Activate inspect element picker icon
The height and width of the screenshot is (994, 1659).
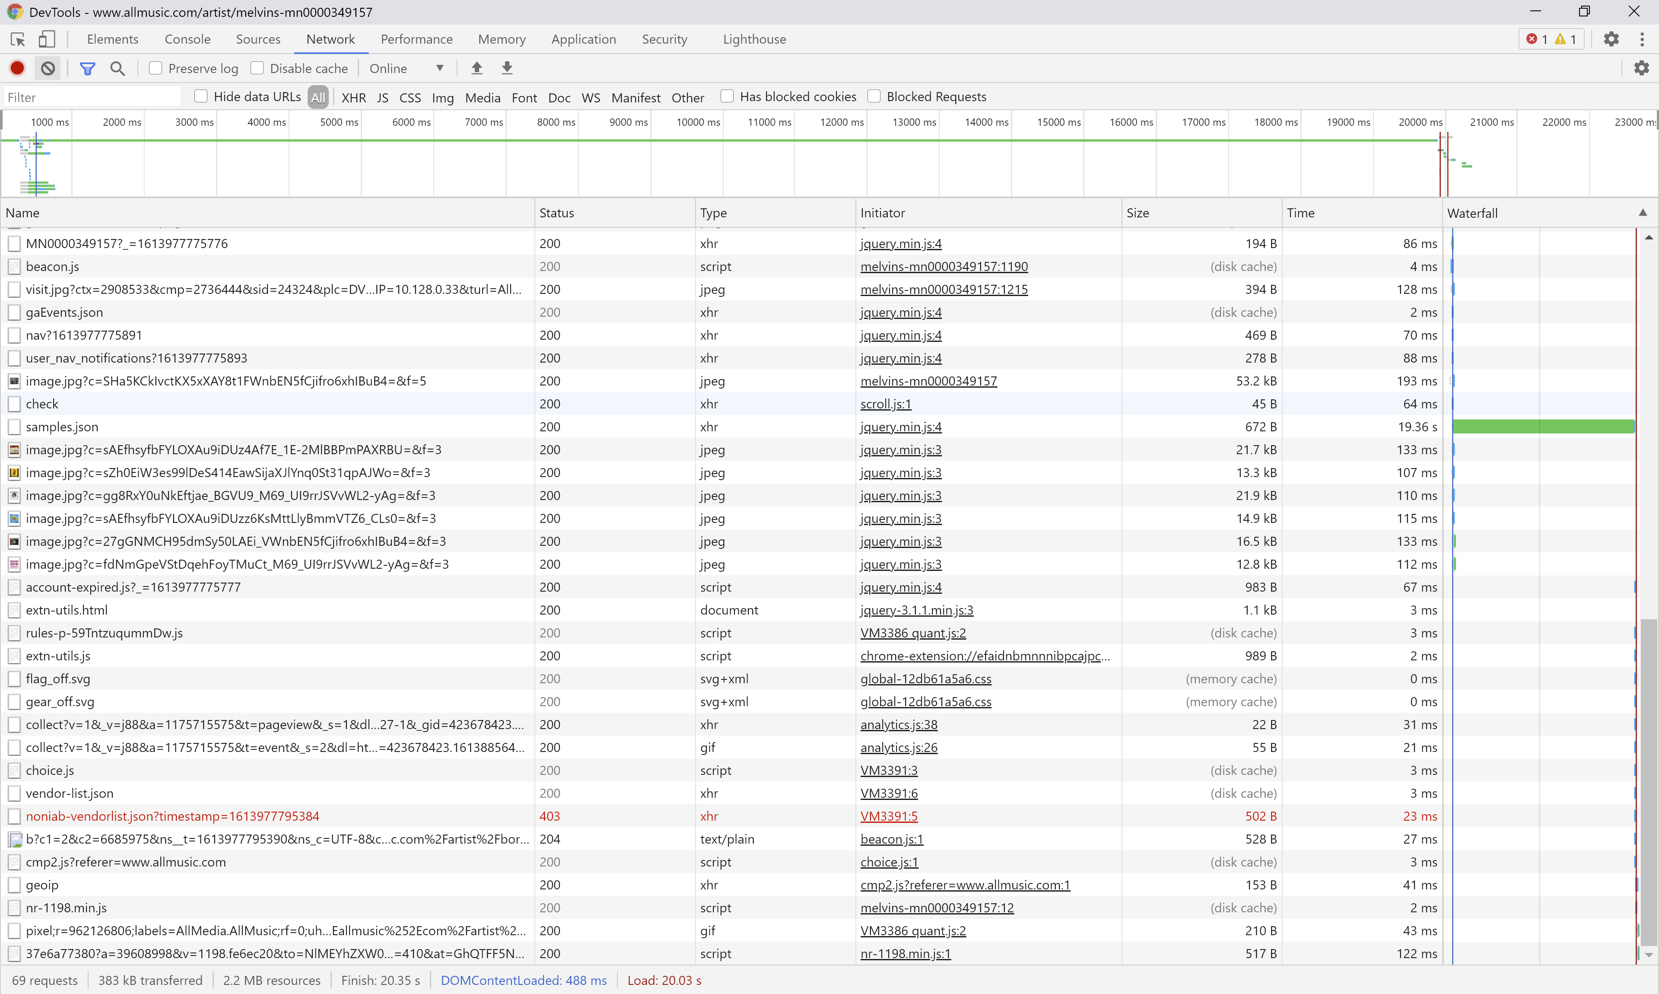click(18, 39)
